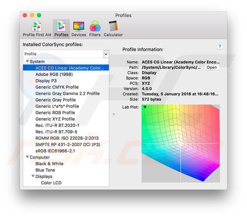The height and width of the screenshot is (218, 247).
Task: Collapse the System group triangle
Action: pyautogui.click(x=27, y=61)
